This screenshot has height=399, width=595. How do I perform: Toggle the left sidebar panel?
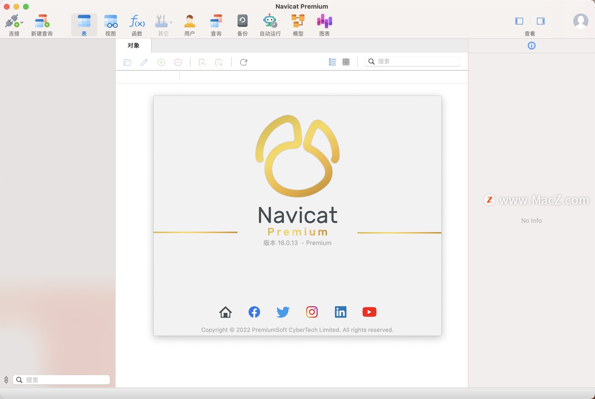point(519,21)
